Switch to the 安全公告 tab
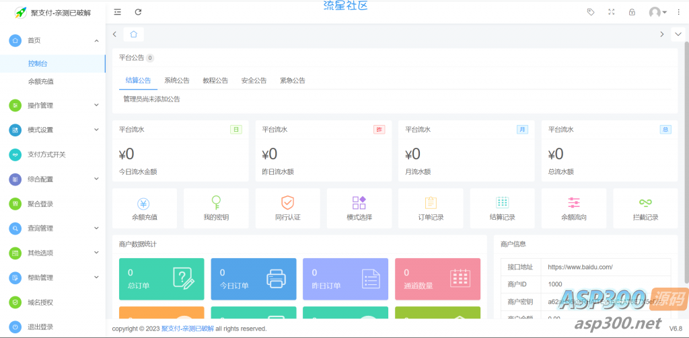Image resolution: width=689 pixels, height=338 pixels. (254, 81)
